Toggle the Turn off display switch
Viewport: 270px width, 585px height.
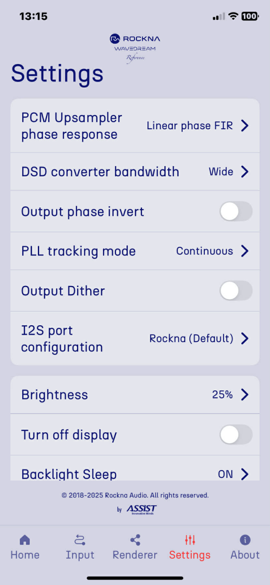(x=236, y=435)
